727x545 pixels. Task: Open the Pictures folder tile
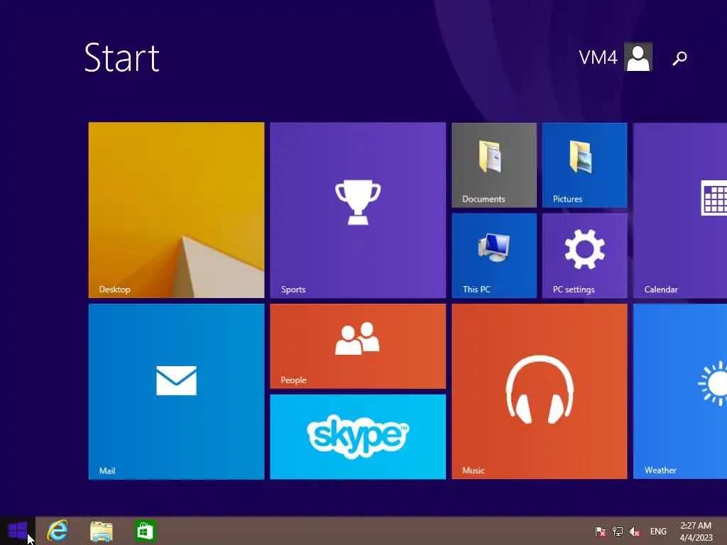tap(585, 165)
